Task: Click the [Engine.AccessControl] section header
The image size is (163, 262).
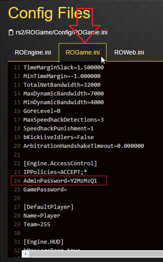Action: [60, 164]
